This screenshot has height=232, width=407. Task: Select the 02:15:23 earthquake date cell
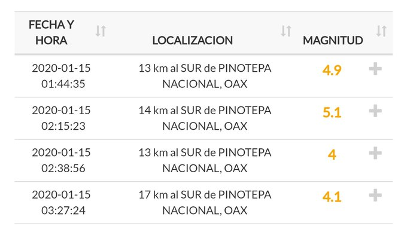(61, 118)
